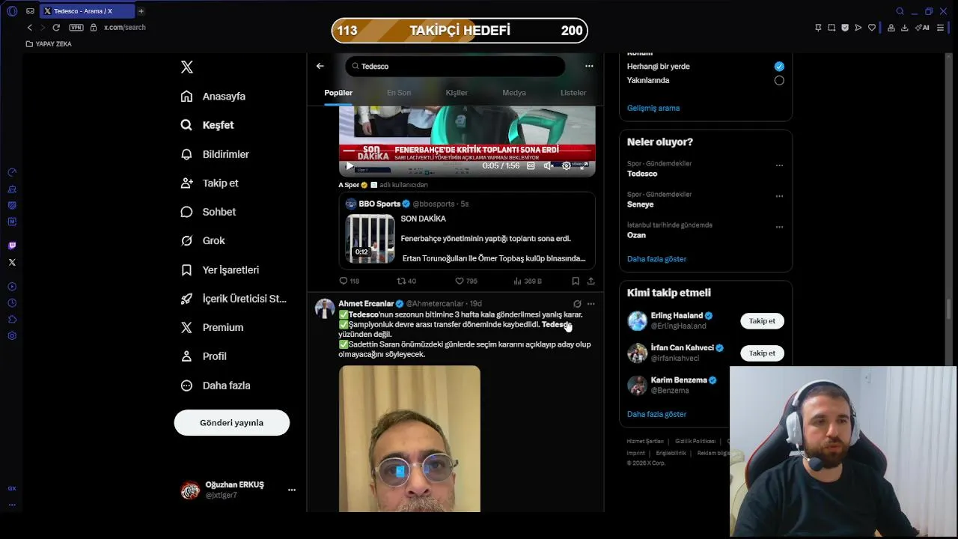
Task: Open the new browser tab plus button
Action: pos(141,11)
